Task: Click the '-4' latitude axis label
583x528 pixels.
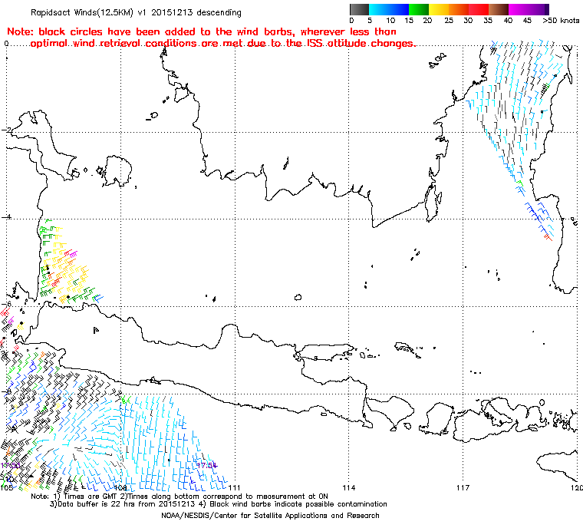Action: [x=7, y=217]
